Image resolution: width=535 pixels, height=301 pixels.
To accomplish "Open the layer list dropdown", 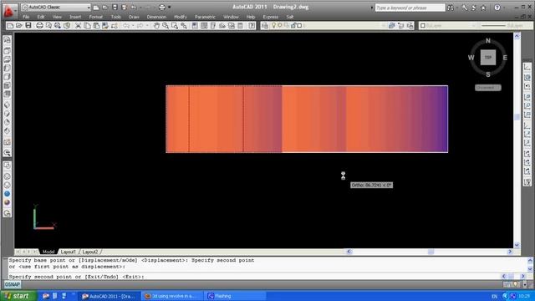I will click(384, 26).
